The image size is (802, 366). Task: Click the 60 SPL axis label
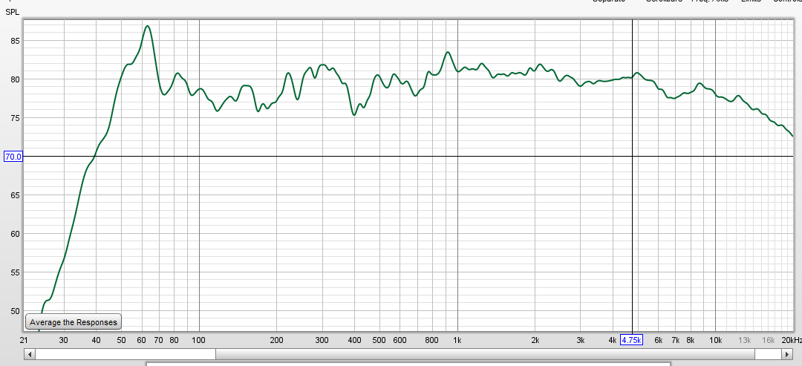tap(16, 234)
